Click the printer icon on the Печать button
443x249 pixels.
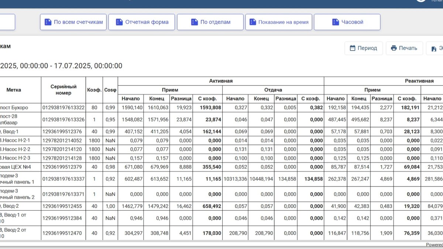[394, 48]
